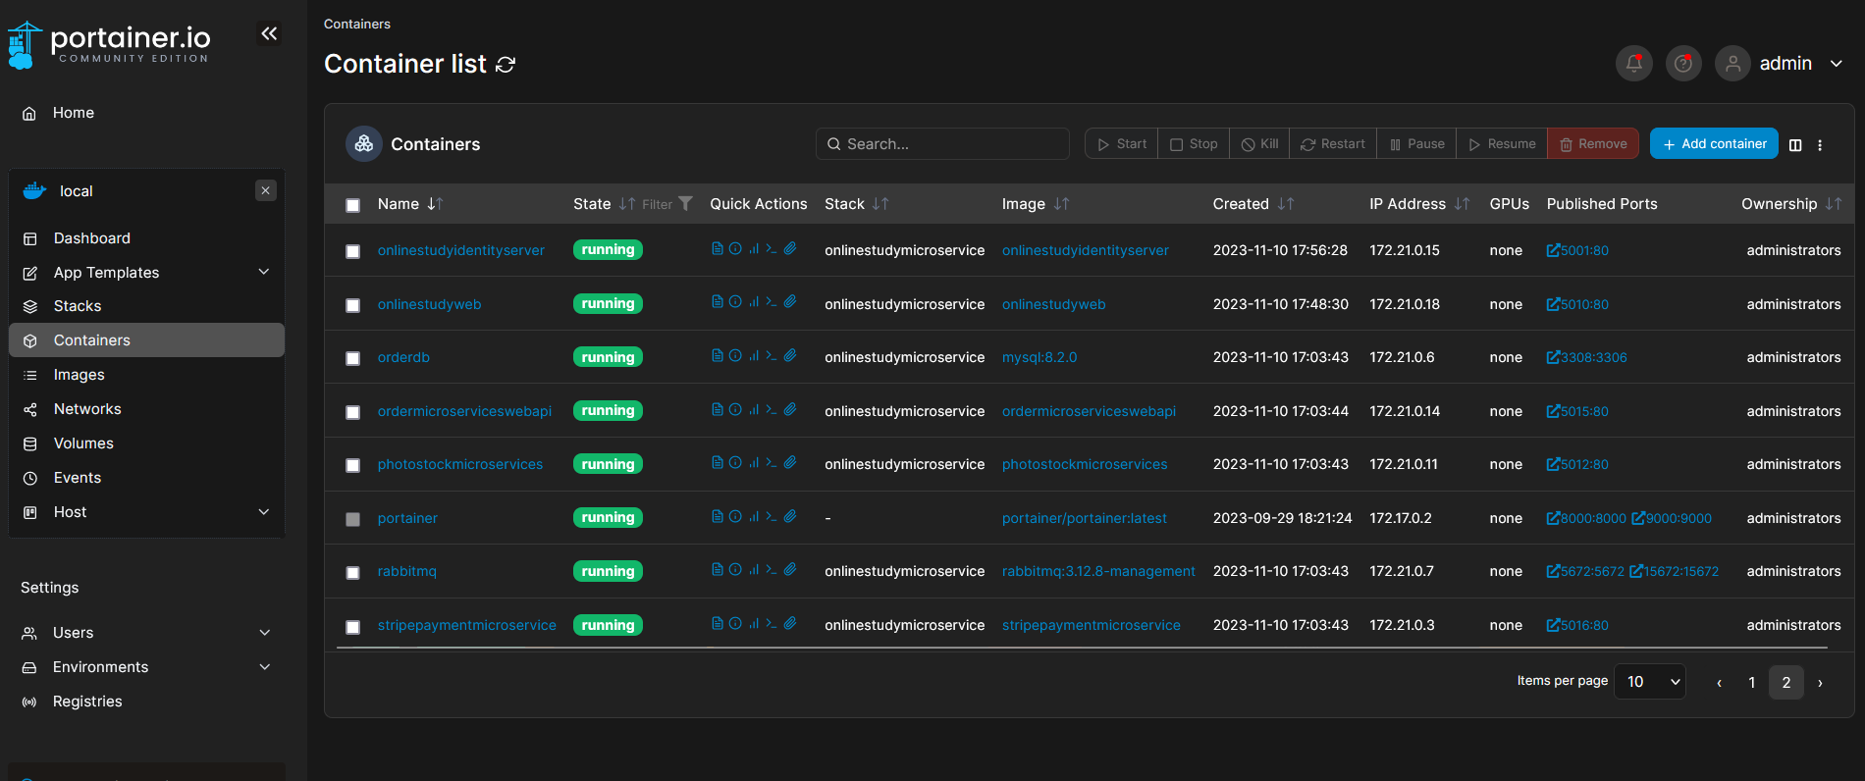Select the orderdb container checkbox
Screen dimensions: 1865x781
click(x=353, y=358)
